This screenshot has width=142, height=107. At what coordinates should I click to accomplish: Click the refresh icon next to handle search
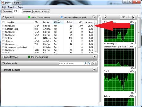coord(89,63)
